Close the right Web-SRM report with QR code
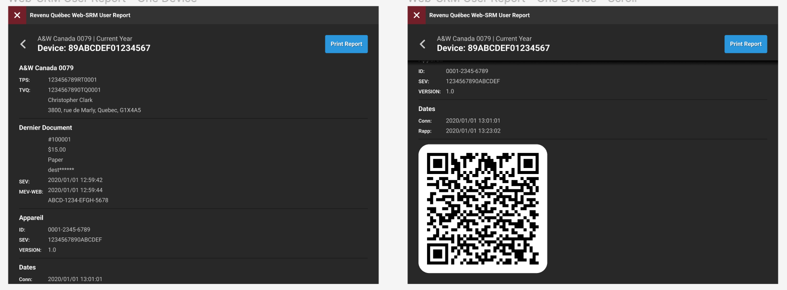The height and width of the screenshot is (290, 787). pyautogui.click(x=416, y=15)
